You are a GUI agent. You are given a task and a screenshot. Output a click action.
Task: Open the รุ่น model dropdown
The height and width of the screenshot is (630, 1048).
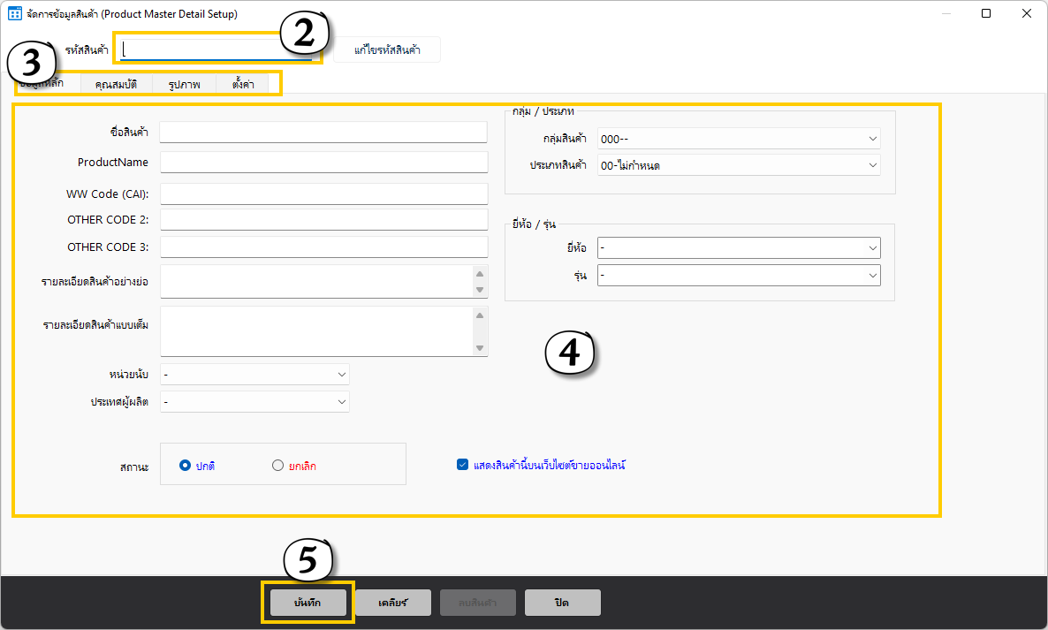(x=739, y=276)
